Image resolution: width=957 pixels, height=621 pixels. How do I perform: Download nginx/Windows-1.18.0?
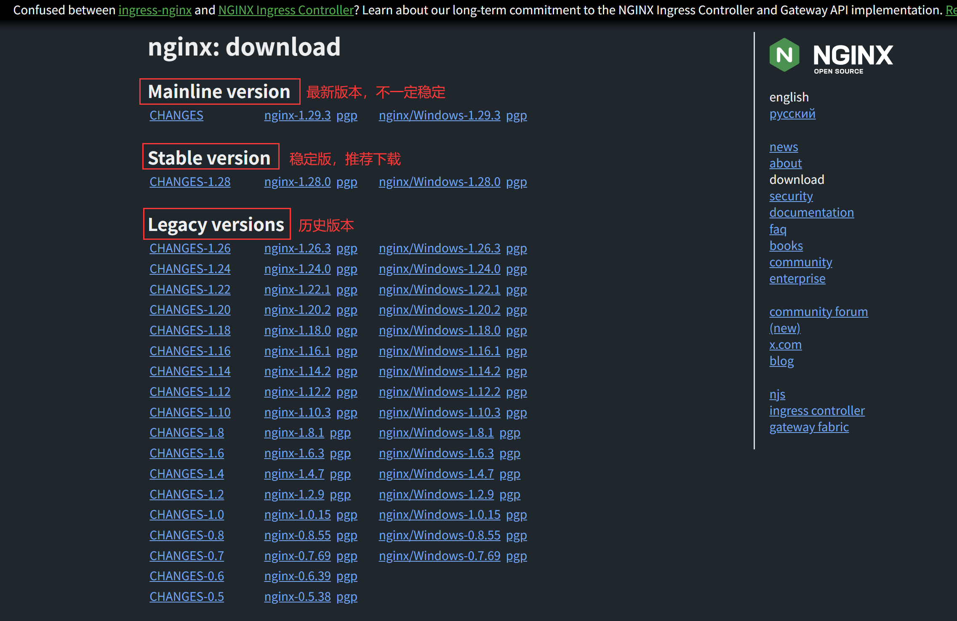pyautogui.click(x=440, y=330)
